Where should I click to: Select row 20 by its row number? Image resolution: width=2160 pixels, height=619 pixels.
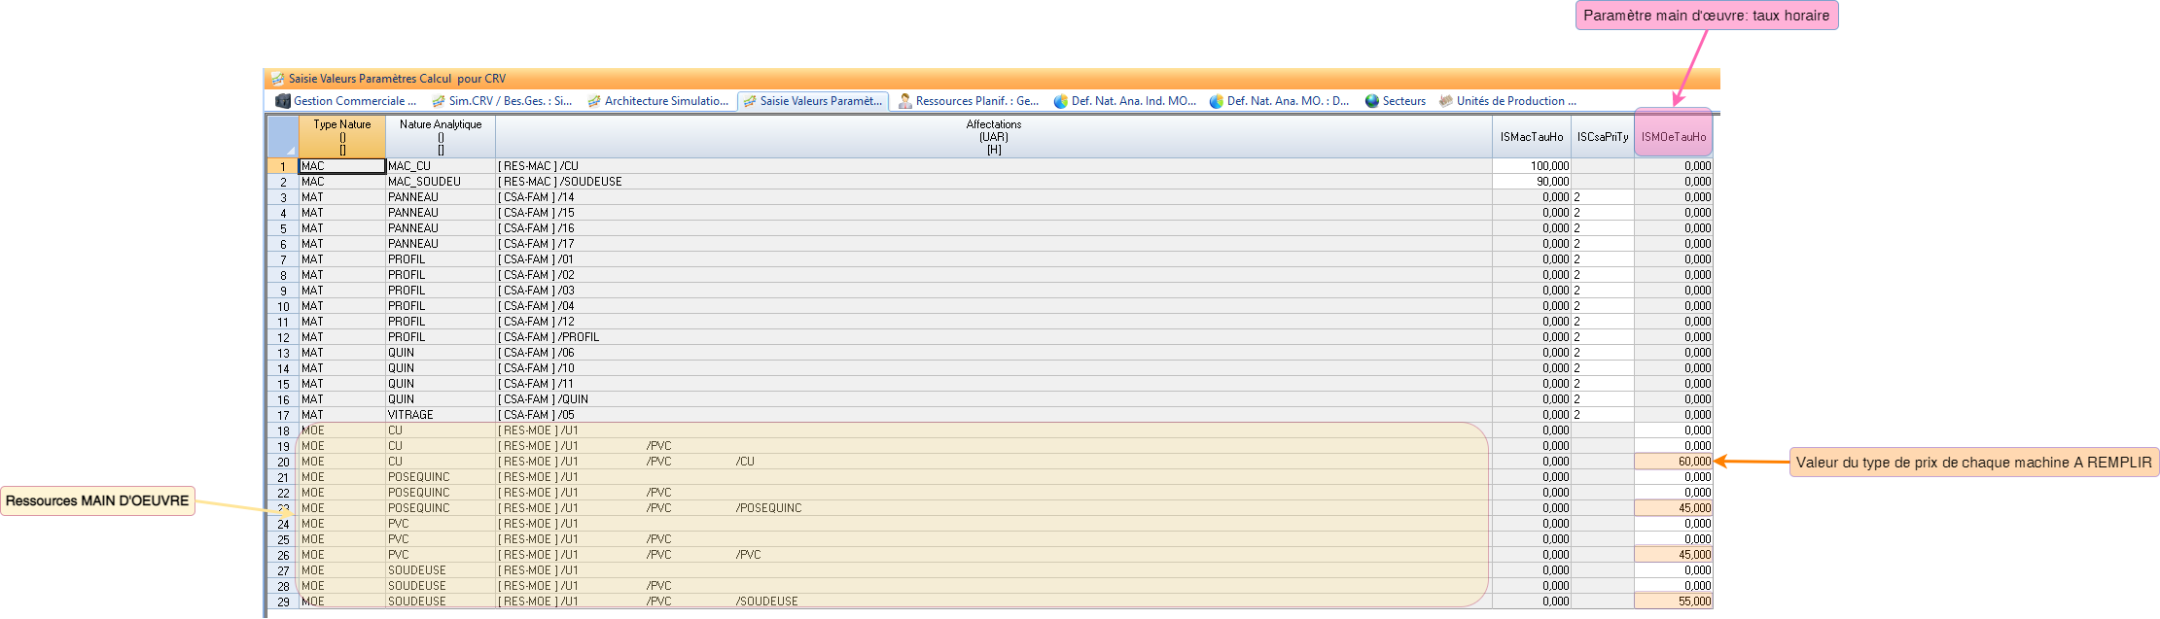283,463
